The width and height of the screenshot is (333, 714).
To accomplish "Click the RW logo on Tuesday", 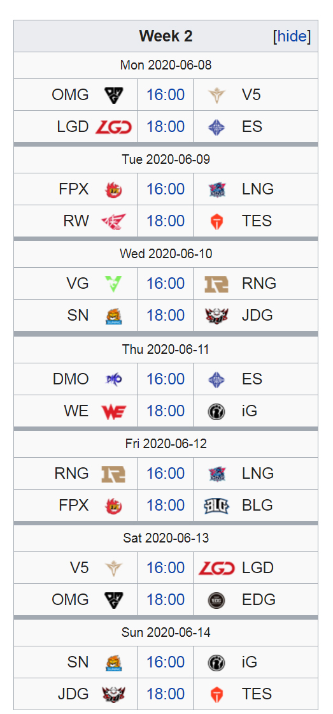I will click(x=113, y=221).
